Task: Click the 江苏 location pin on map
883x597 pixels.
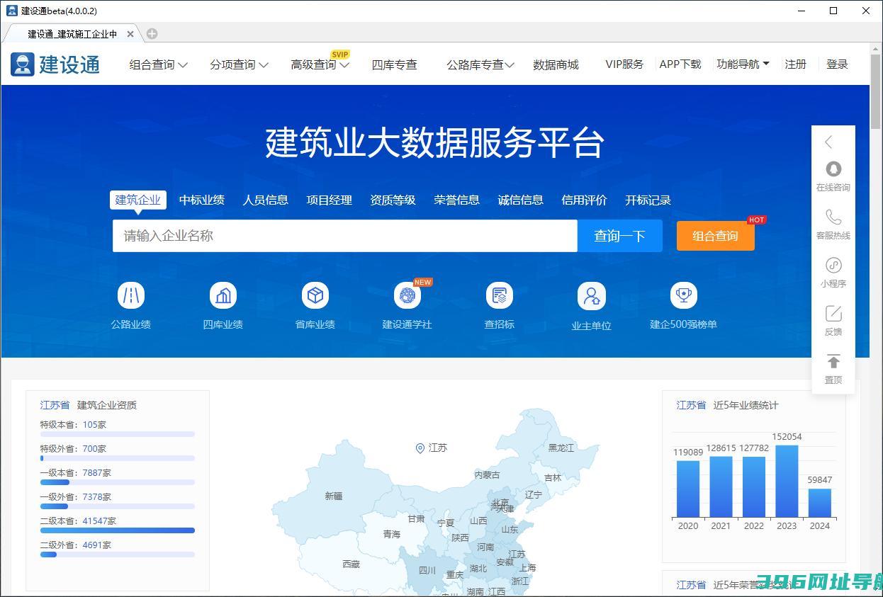Action: coord(420,448)
